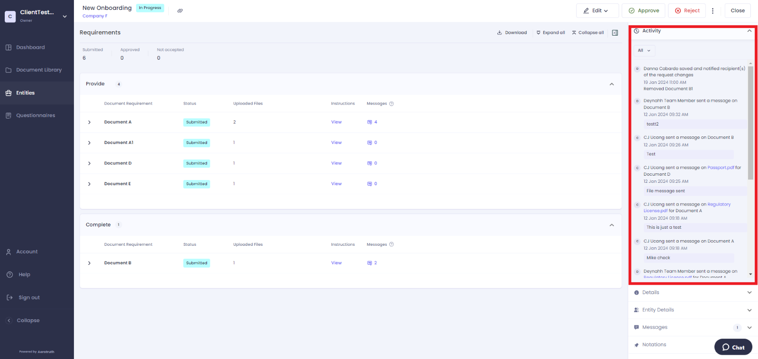The image size is (758, 359).
Task: Click the Document B messages icon
Action: [370, 263]
